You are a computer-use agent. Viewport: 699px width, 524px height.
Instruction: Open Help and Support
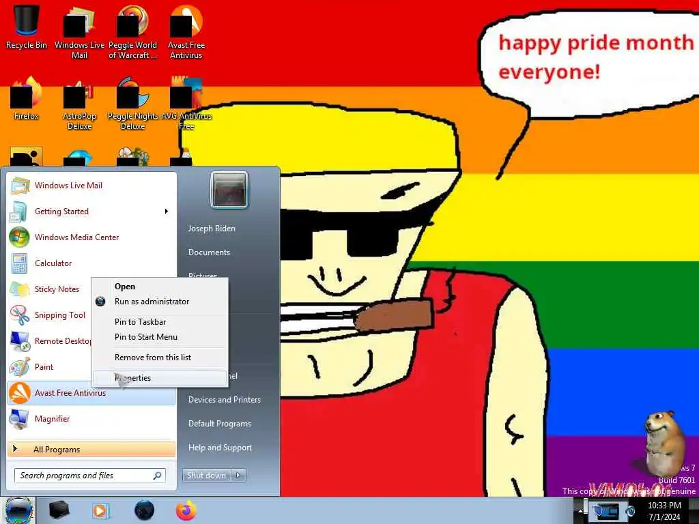220,448
